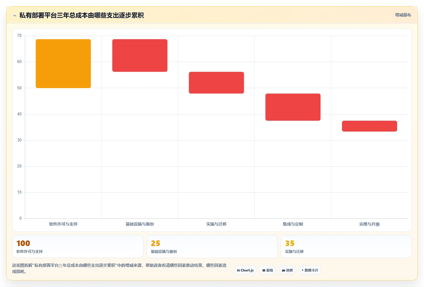Click the 运维与升级 x-axis label

[369, 224]
